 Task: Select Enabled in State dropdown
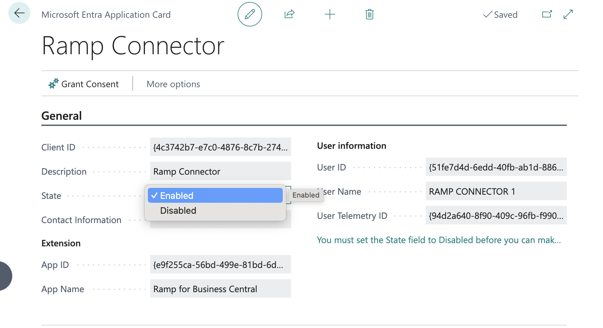(x=215, y=195)
